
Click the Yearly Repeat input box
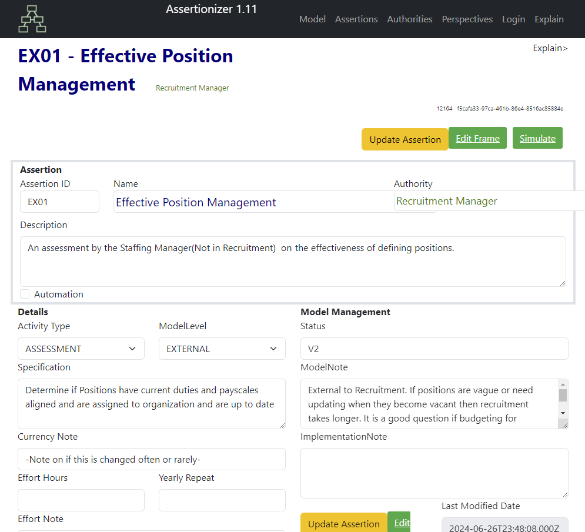(x=222, y=500)
